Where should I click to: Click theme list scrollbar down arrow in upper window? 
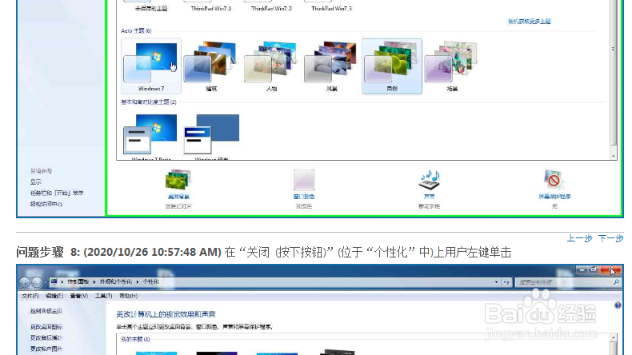coord(614,156)
